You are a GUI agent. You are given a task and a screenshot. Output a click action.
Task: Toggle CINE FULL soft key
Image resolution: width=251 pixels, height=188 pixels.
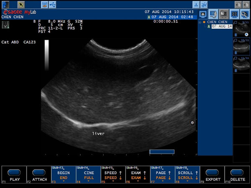(87, 175)
